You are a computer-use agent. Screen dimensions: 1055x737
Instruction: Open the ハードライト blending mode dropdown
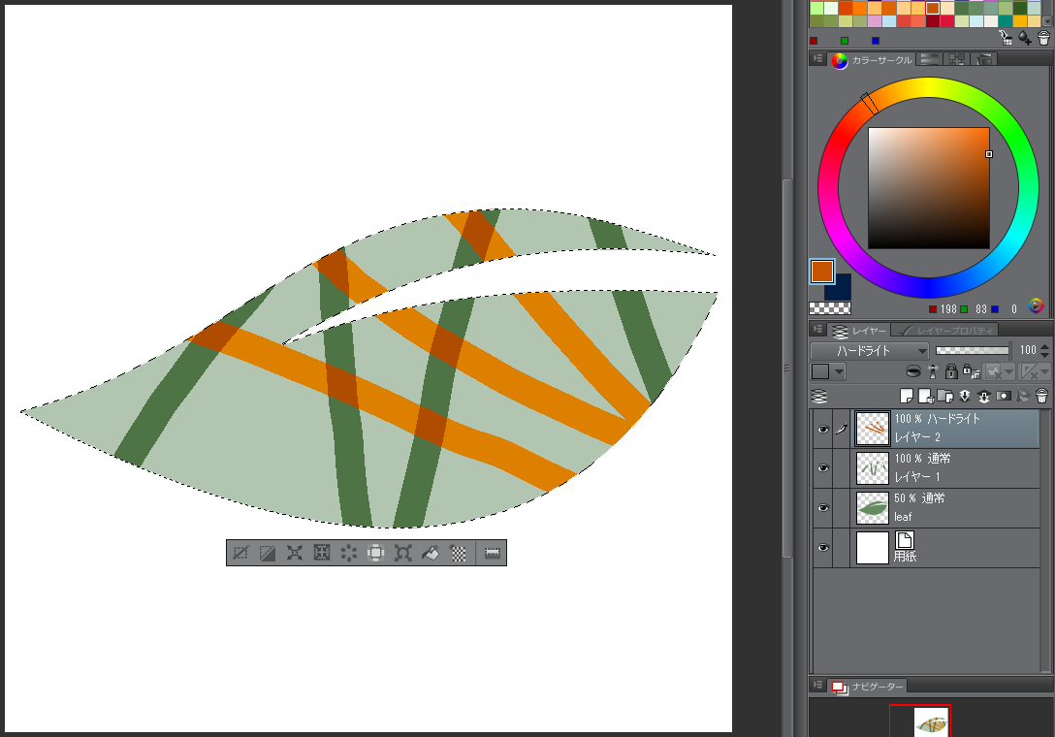pyautogui.click(x=869, y=351)
